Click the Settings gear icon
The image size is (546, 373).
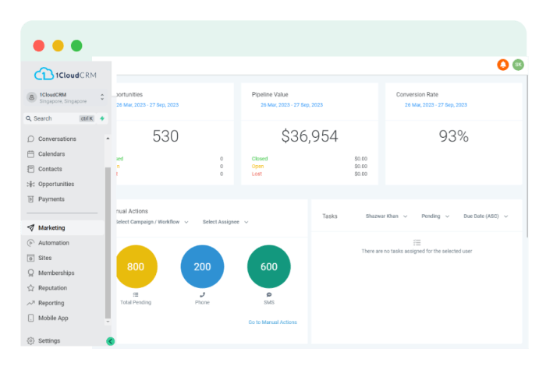coord(30,340)
